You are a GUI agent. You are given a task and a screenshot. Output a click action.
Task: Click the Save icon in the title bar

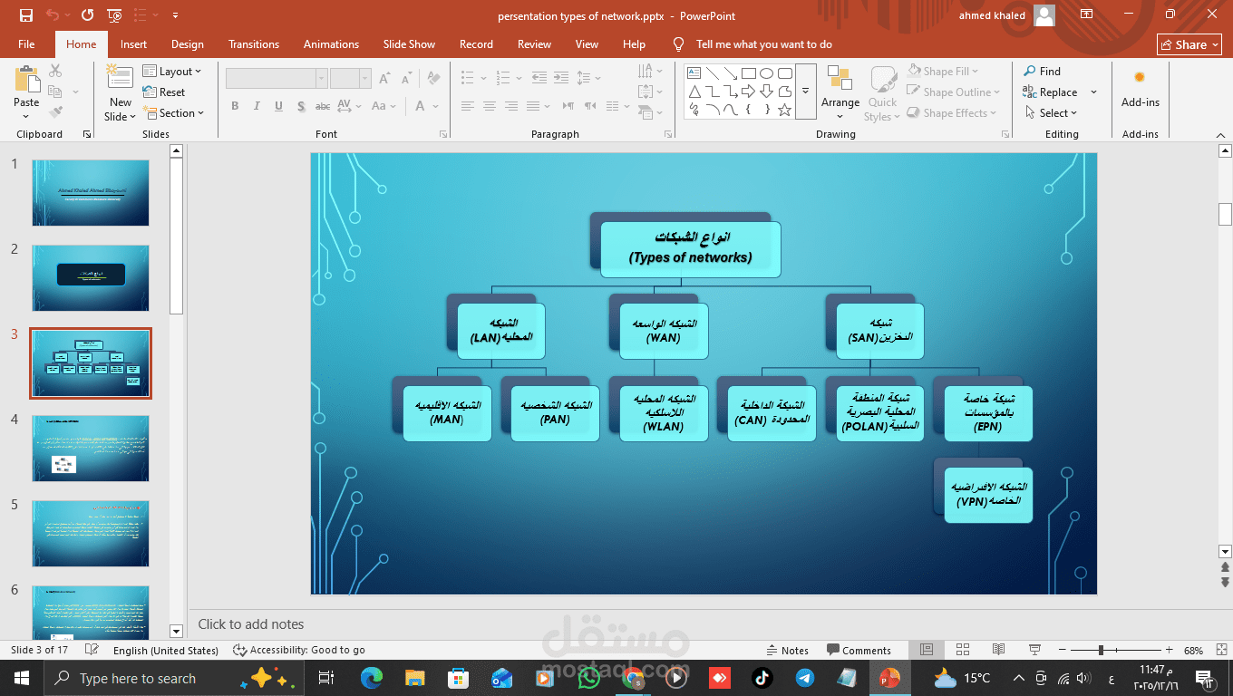tap(26, 15)
